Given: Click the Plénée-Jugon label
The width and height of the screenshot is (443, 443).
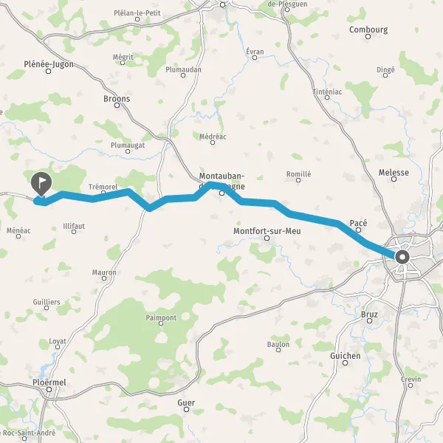Looking at the screenshot, I should pyautogui.click(x=49, y=64).
